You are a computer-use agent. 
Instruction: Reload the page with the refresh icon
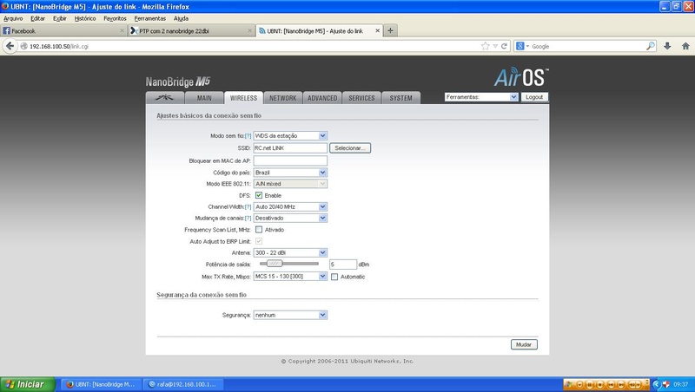[x=504, y=46]
